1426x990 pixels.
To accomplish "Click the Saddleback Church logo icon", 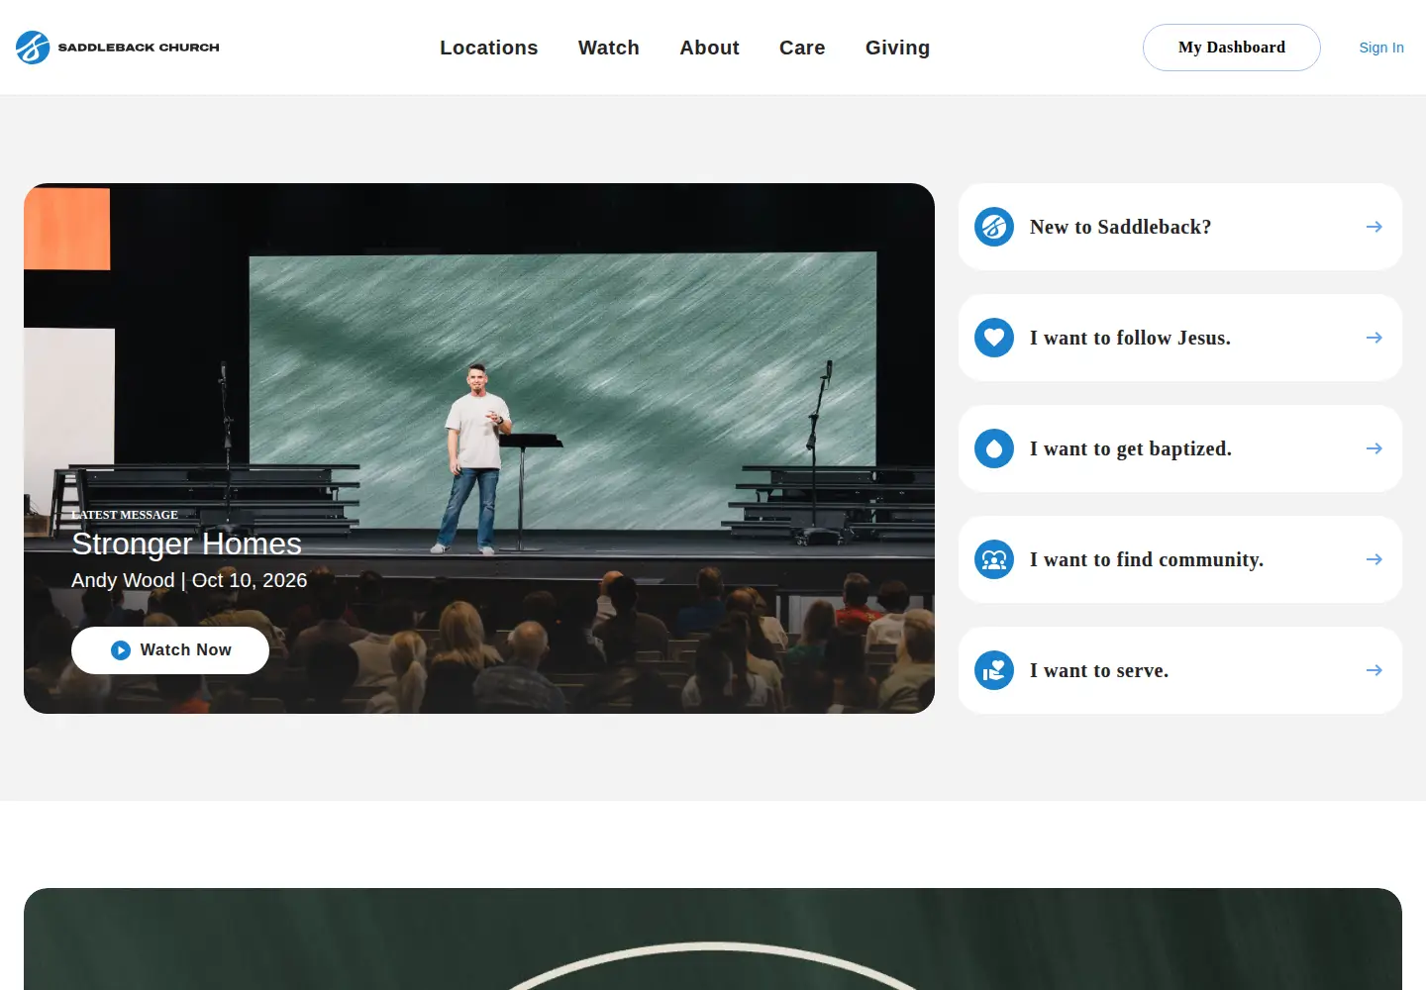I will pos(33,48).
